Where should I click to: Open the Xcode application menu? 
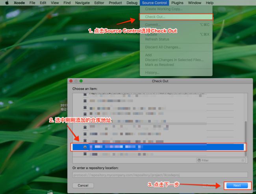point(19,3)
